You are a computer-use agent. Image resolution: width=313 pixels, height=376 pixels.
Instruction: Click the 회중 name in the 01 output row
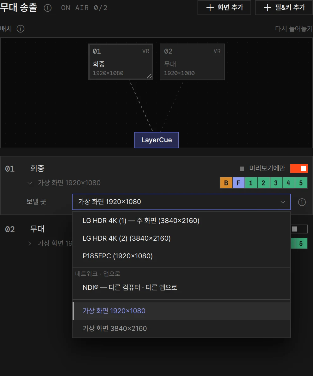37,168
